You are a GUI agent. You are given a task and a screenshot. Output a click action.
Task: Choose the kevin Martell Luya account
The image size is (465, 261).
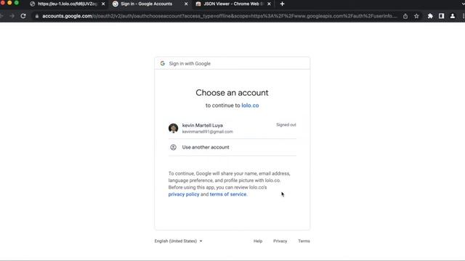pos(232,128)
